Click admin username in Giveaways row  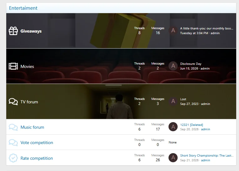point(215,33)
